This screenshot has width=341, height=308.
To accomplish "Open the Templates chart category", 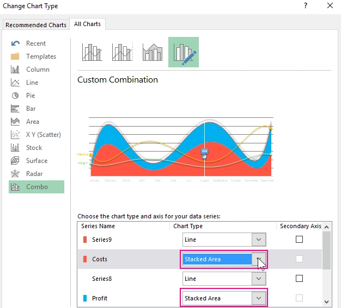I will point(41,56).
